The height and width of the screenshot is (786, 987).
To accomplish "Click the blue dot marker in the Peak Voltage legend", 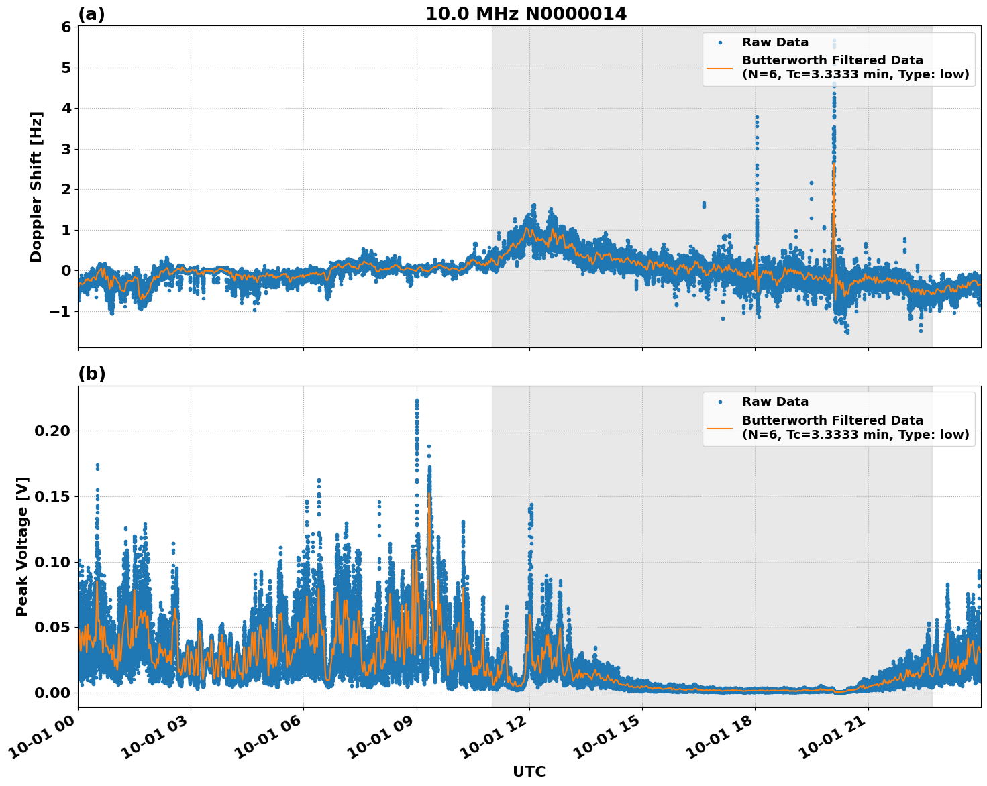I will tap(720, 402).
